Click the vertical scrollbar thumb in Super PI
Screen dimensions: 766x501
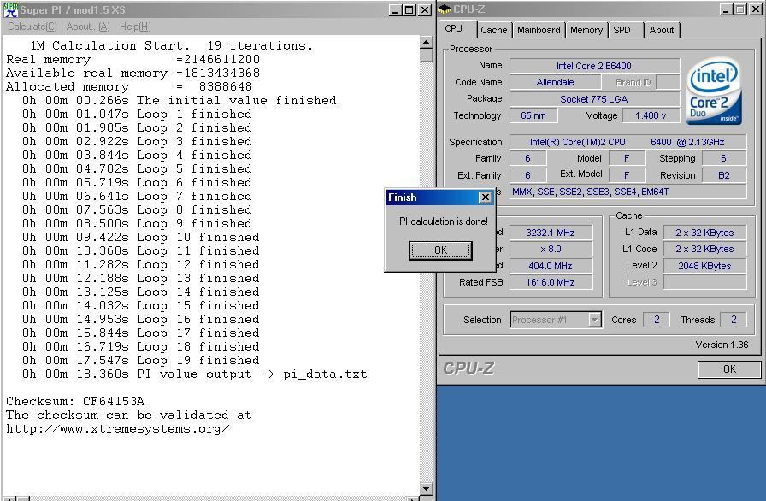point(426,56)
